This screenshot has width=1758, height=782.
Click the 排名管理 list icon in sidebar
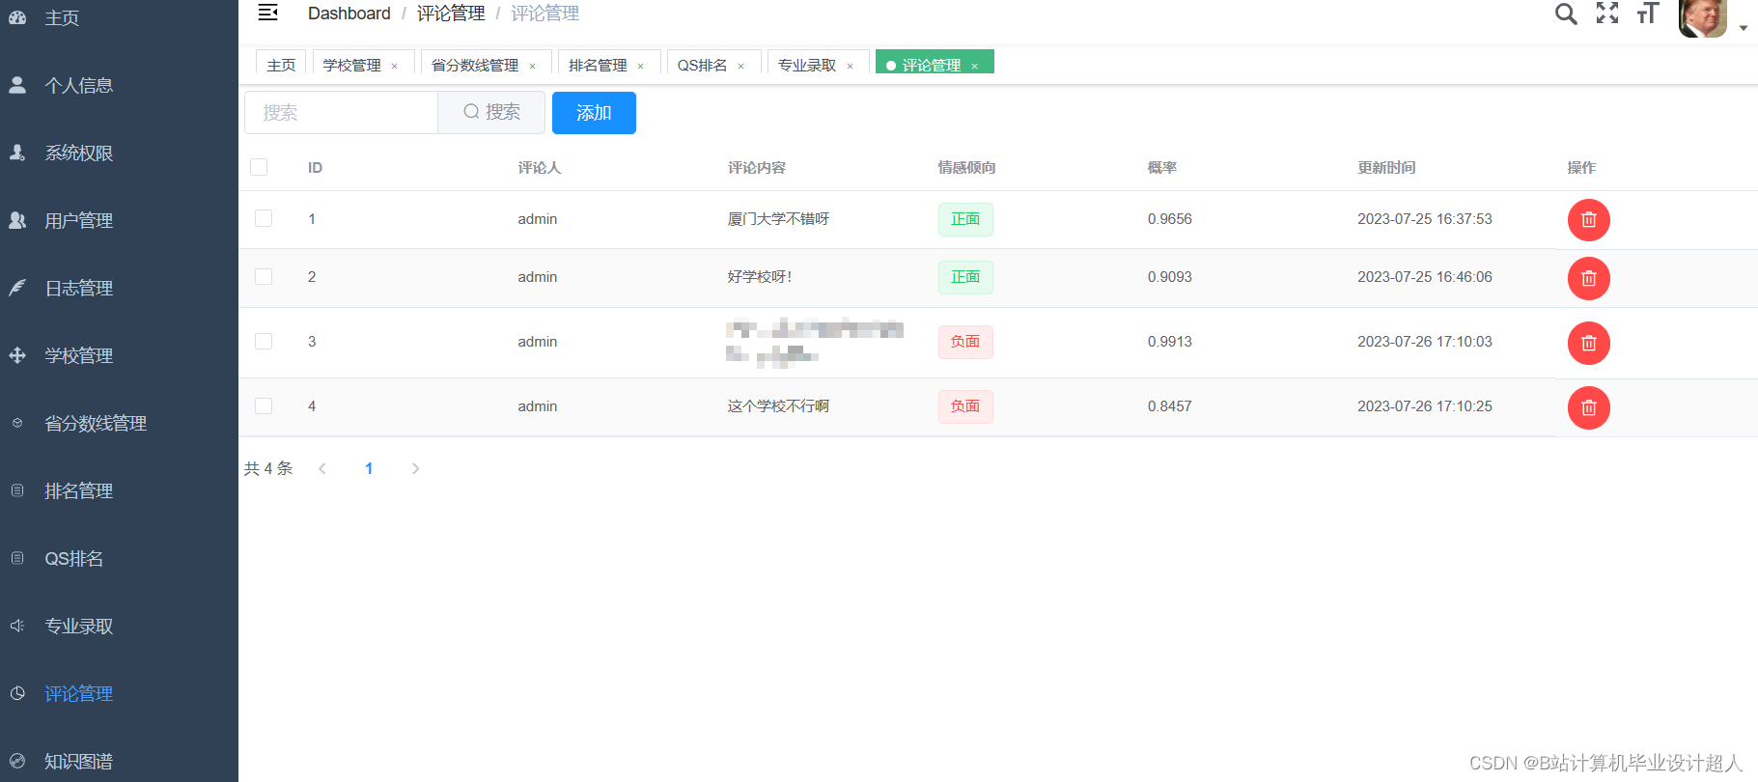[x=17, y=490]
